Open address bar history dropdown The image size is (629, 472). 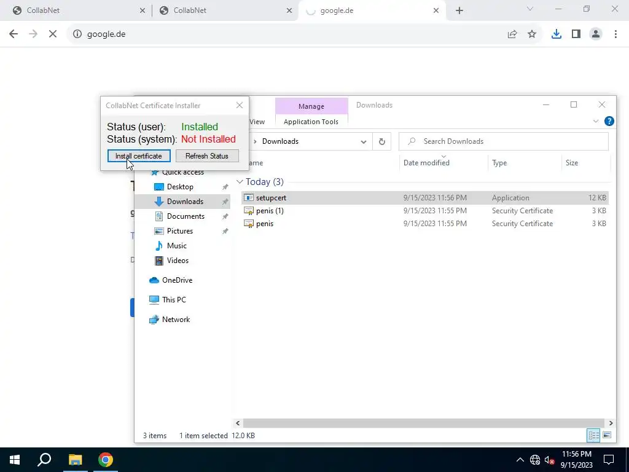364,142
